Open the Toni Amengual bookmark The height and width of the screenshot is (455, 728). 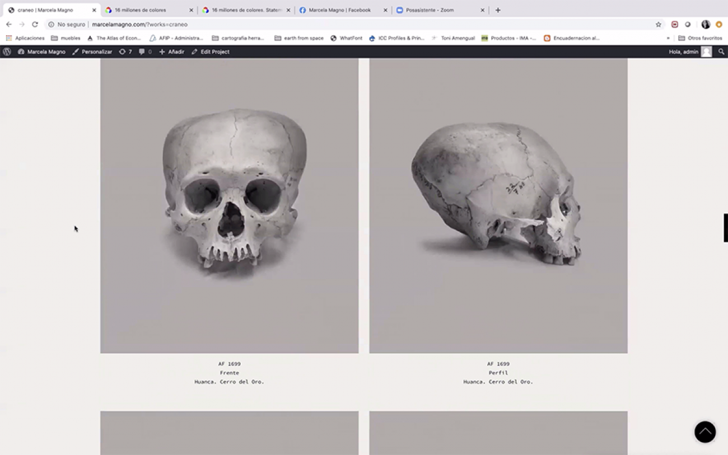click(453, 38)
